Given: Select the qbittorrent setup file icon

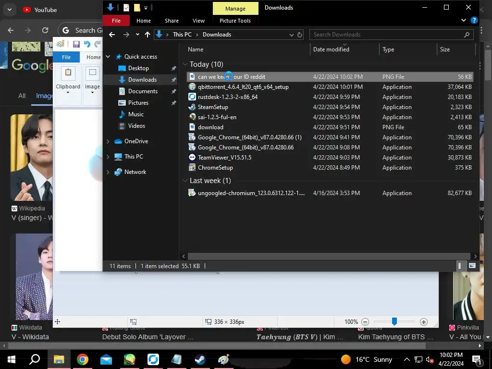Looking at the screenshot, I should (x=192, y=87).
